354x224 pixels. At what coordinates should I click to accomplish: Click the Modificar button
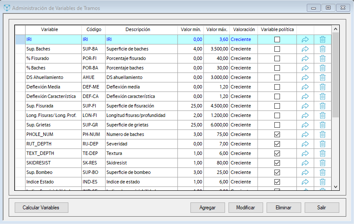pyautogui.click(x=245, y=208)
